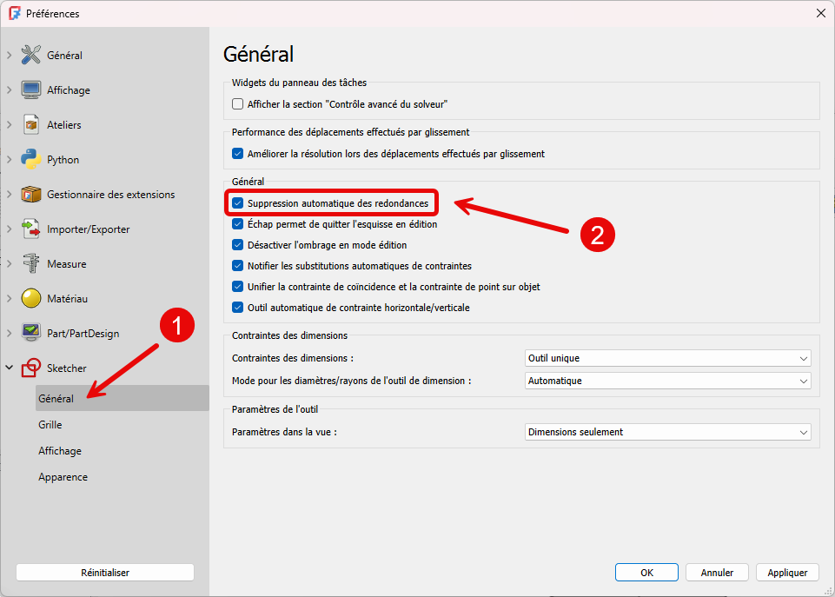Open the Outil unique dropdown
Image resolution: width=835 pixels, height=597 pixels.
point(667,358)
